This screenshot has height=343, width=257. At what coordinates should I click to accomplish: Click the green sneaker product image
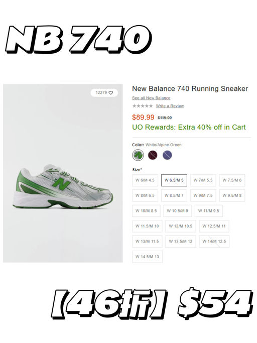(x=63, y=186)
